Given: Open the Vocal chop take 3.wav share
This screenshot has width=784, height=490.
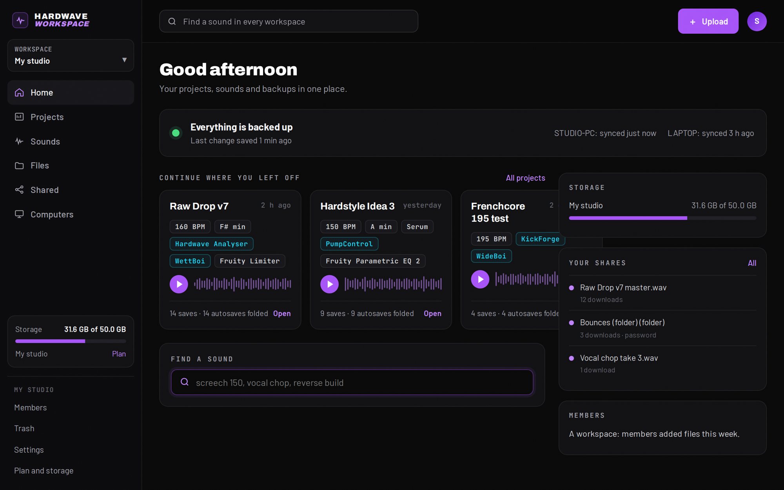Looking at the screenshot, I should (662, 363).
